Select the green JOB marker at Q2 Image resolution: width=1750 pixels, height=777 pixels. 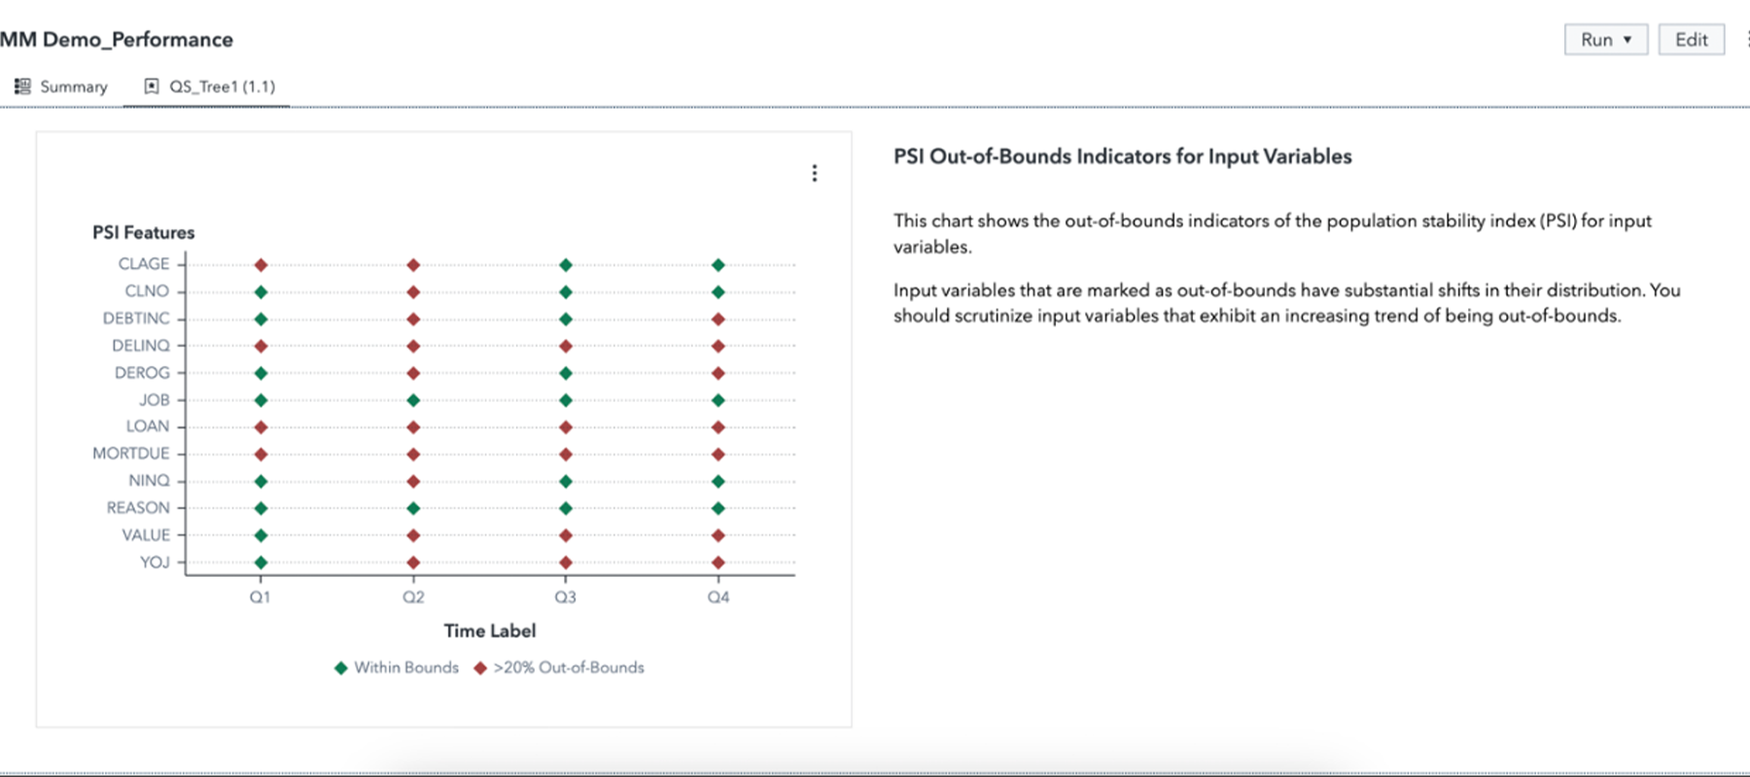(413, 400)
